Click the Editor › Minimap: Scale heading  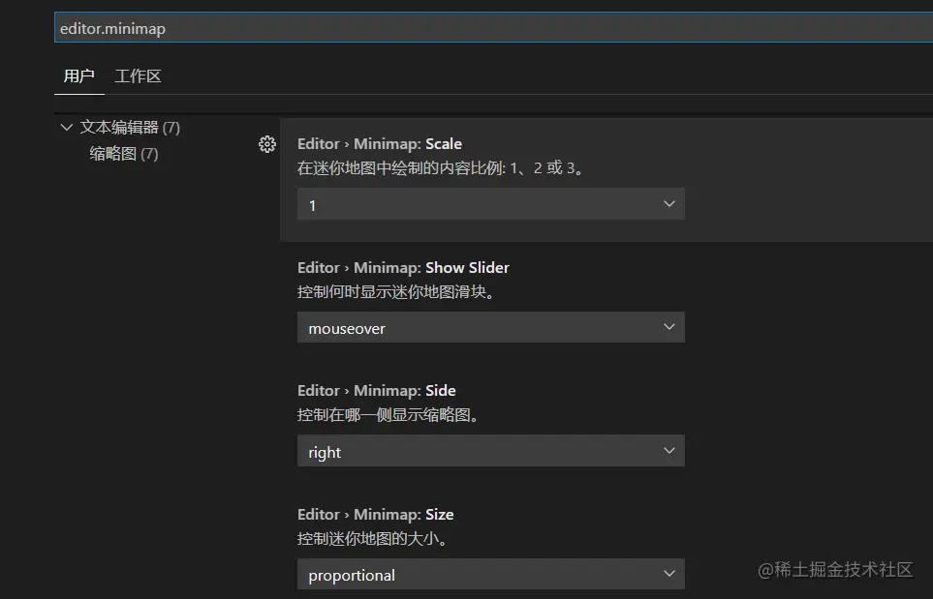[x=380, y=144]
